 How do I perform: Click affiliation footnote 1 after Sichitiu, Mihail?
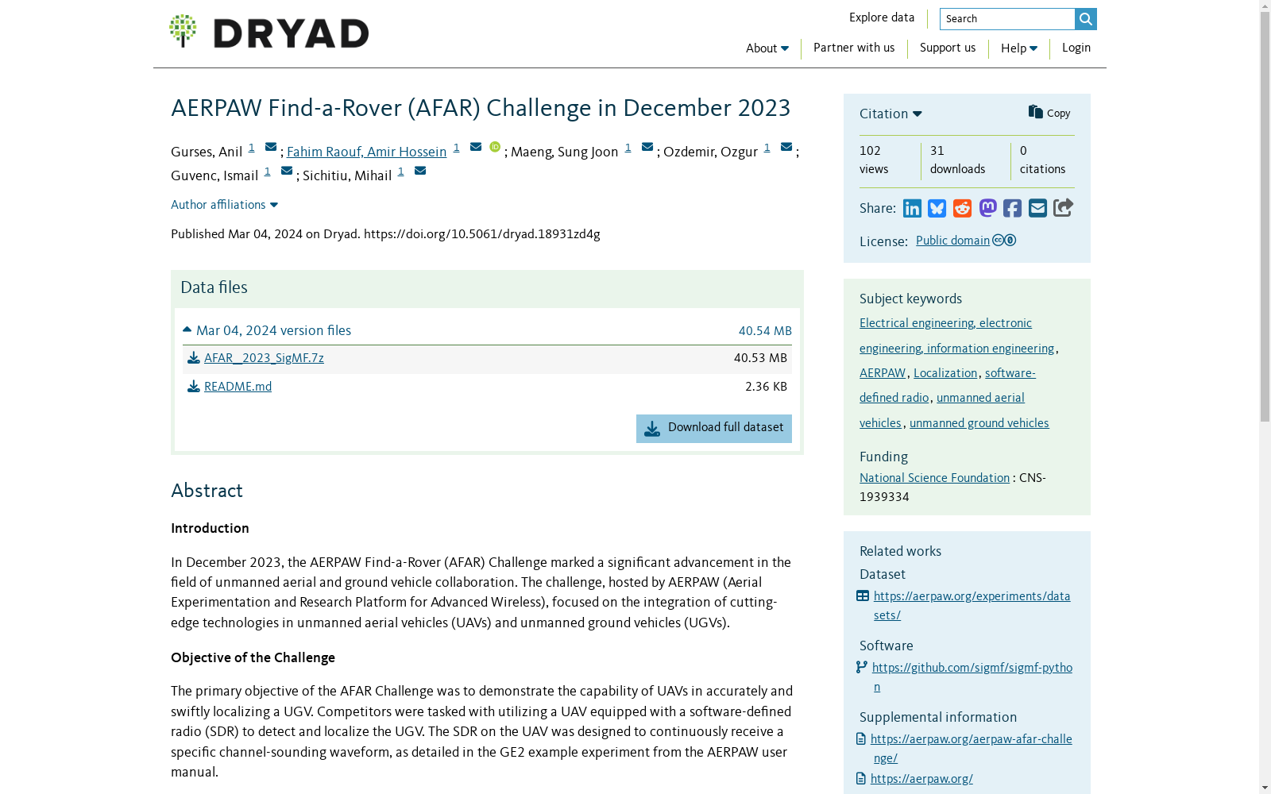[400, 172]
